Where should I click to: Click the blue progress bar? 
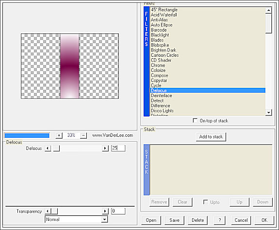(27, 135)
